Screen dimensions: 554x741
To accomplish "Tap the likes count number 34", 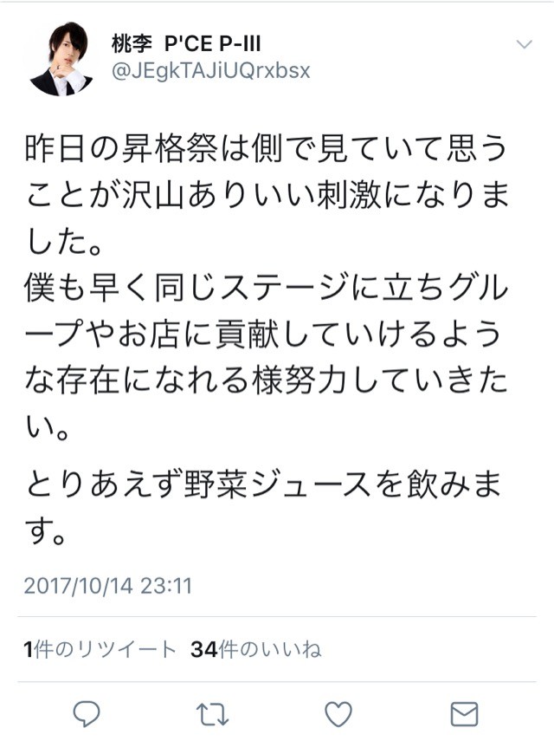I will 204,650.
